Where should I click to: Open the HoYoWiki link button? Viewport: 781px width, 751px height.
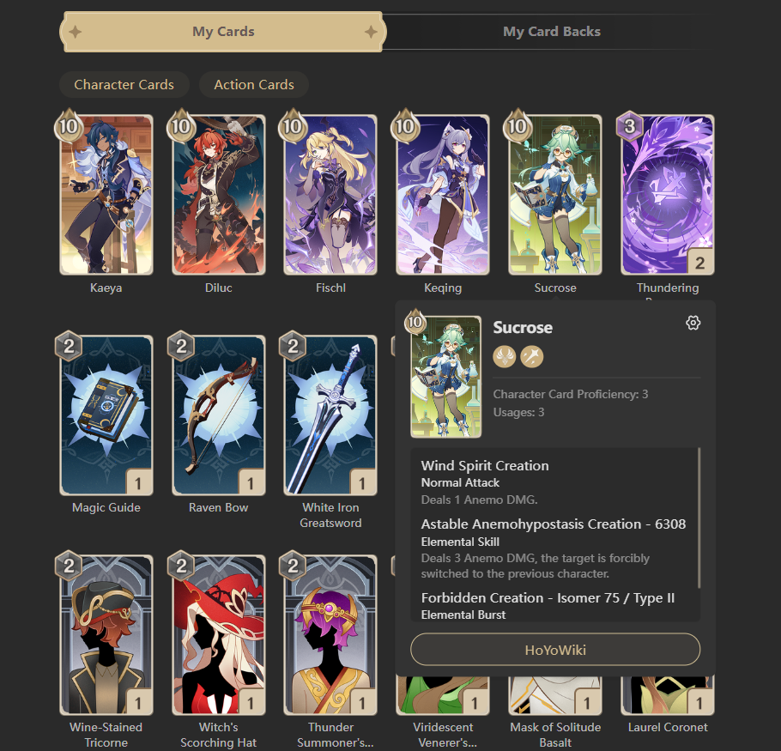coord(555,650)
